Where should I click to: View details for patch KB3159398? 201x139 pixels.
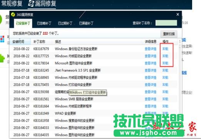coord(151,92)
